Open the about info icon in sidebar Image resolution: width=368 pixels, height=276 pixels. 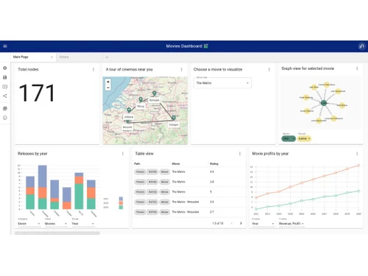pos(5,118)
